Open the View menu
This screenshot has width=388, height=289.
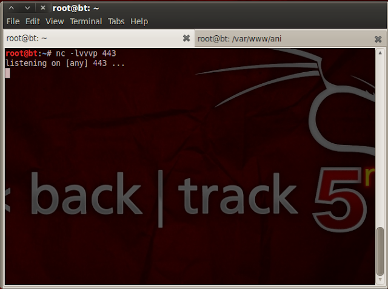tap(55, 22)
